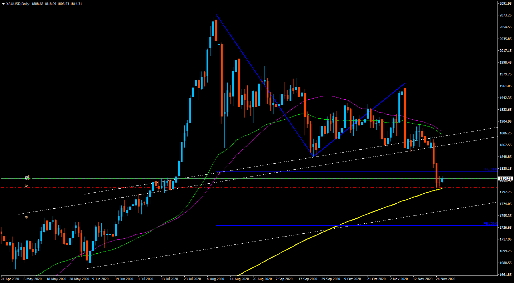
Task: Click the 13 Jul 2020 date label
Action: click(169, 279)
